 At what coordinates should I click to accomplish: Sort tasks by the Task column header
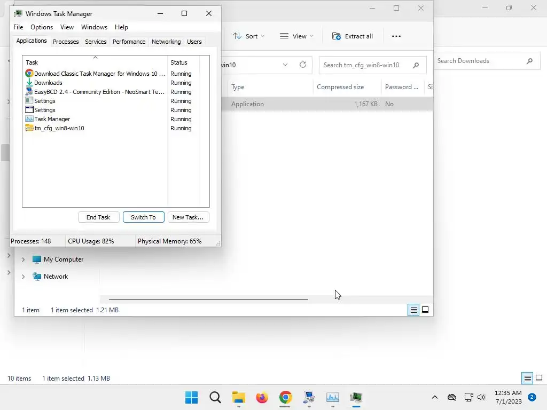pyautogui.click(x=95, y=62)
